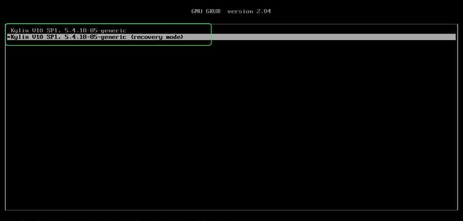Click the kernel version 5.4.18-85-generic in first entry

point(95,31)
